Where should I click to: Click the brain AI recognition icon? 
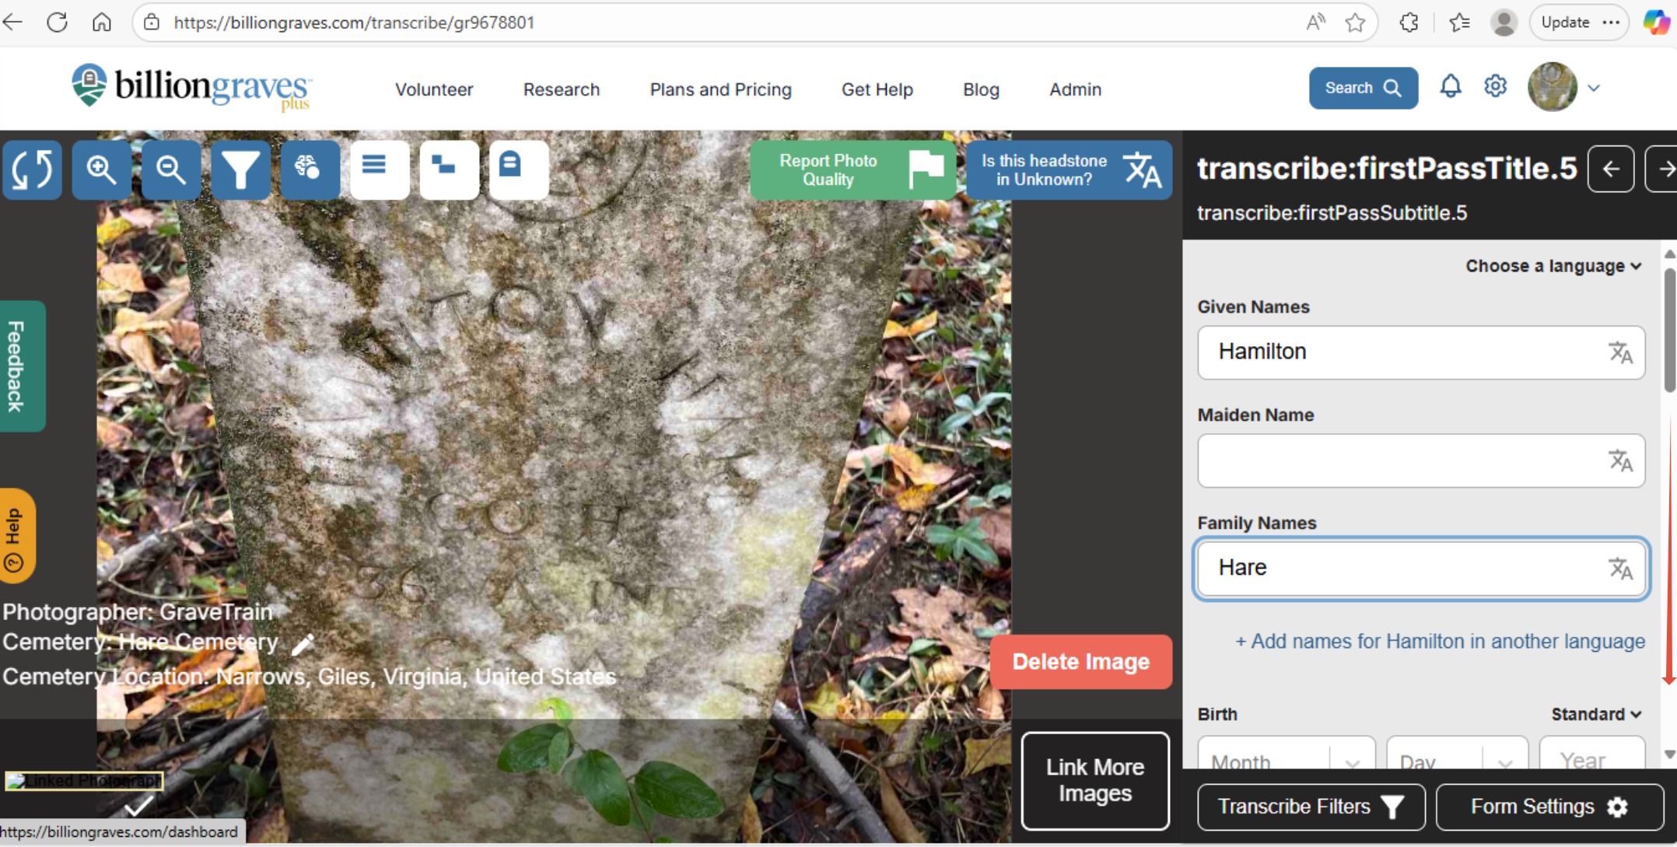(x=310, y=170)
